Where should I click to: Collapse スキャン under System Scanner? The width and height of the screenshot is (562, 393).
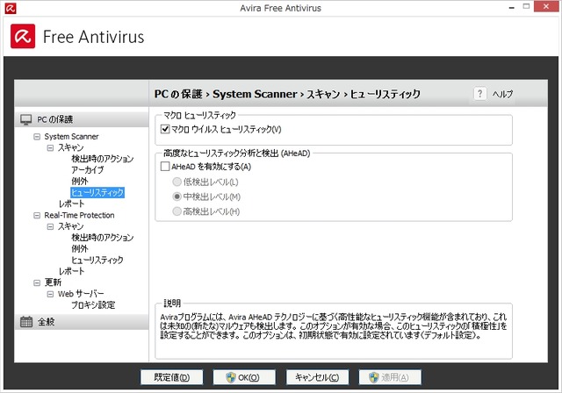point(50,148)
